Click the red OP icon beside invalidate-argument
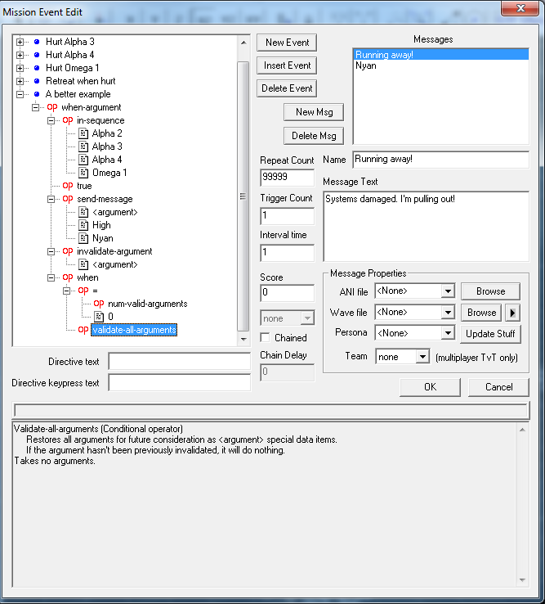The height and width of the screenshot is (604, 545). [x=68, y=251]
